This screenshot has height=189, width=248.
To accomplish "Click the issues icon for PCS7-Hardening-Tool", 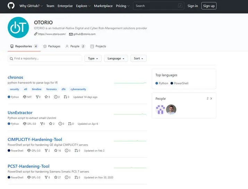I will point(67,177).
